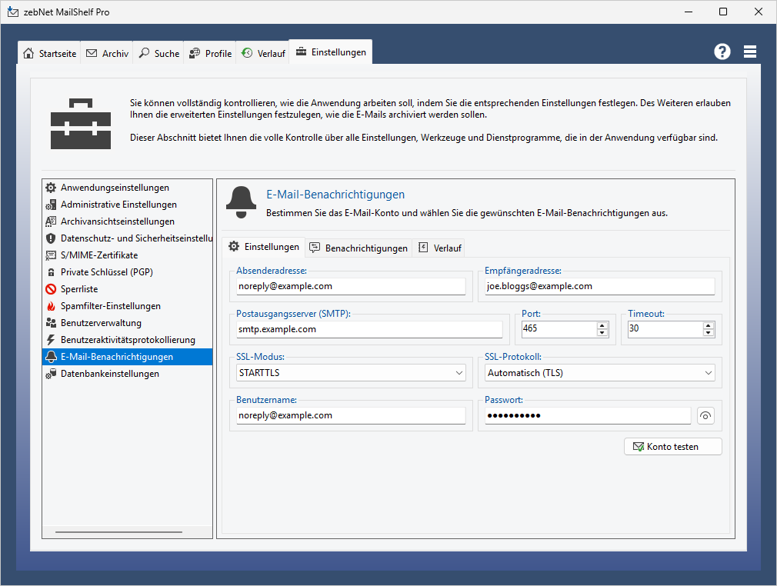777x586 pixels.
Task: Open the hamburger menu icon
Action: click(x=750, y=52)
